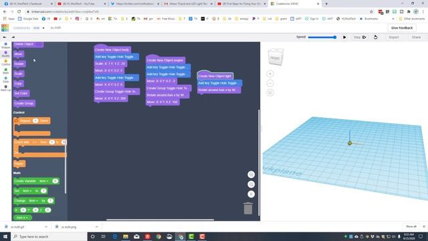This screenshot has height=241, width=428.
Task: Click the middle round workspace control icon
Action: tap(251, 185)
